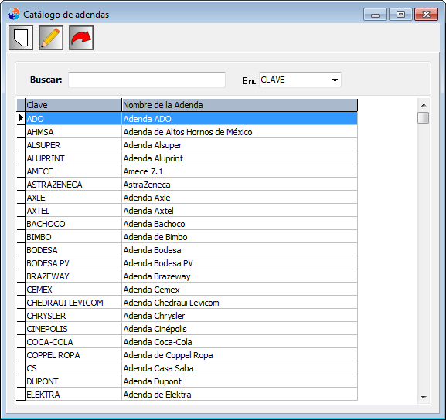Viewport: 446px width, 420px height.
Task: Select the AHMSA row
Action: [191, 132]
